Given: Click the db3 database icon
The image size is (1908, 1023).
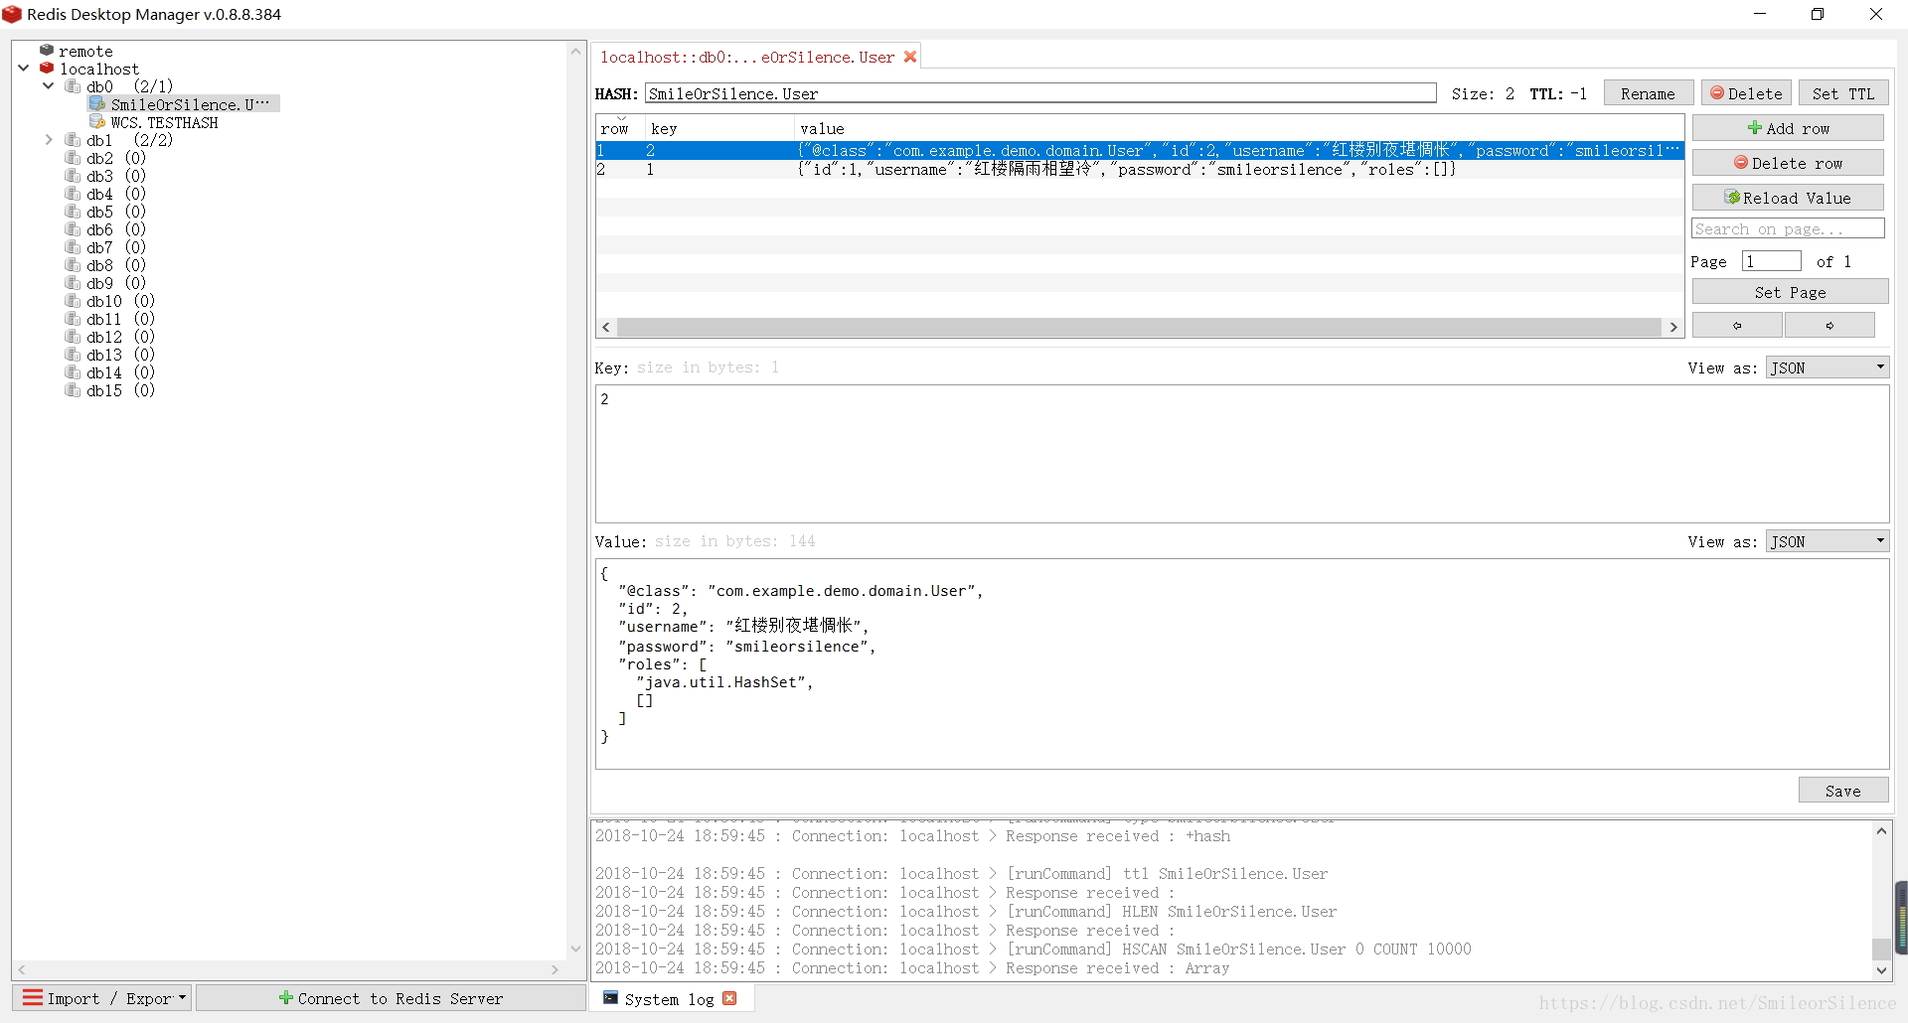Looking at the screenshot, I should coord(73,175).
